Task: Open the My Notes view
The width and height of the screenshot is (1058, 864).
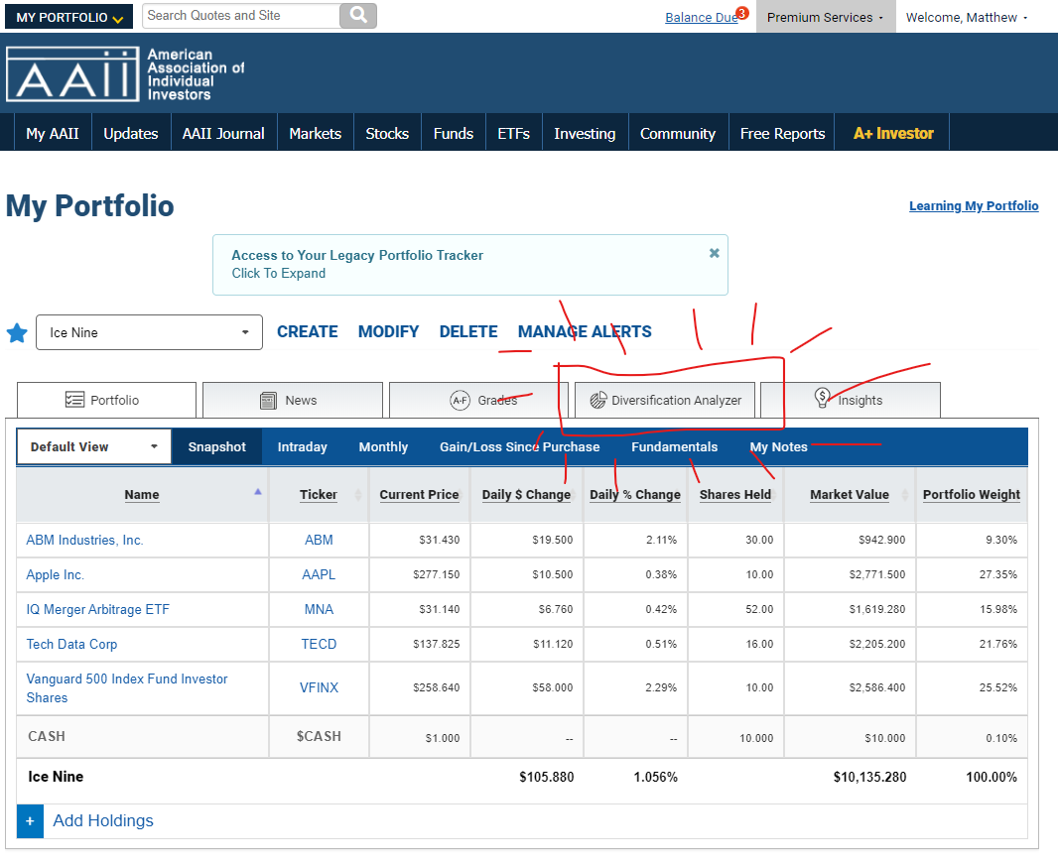Action: point(779,446)
